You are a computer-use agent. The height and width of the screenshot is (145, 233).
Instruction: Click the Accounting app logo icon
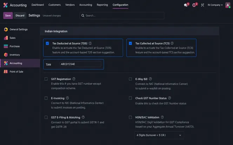6,5
